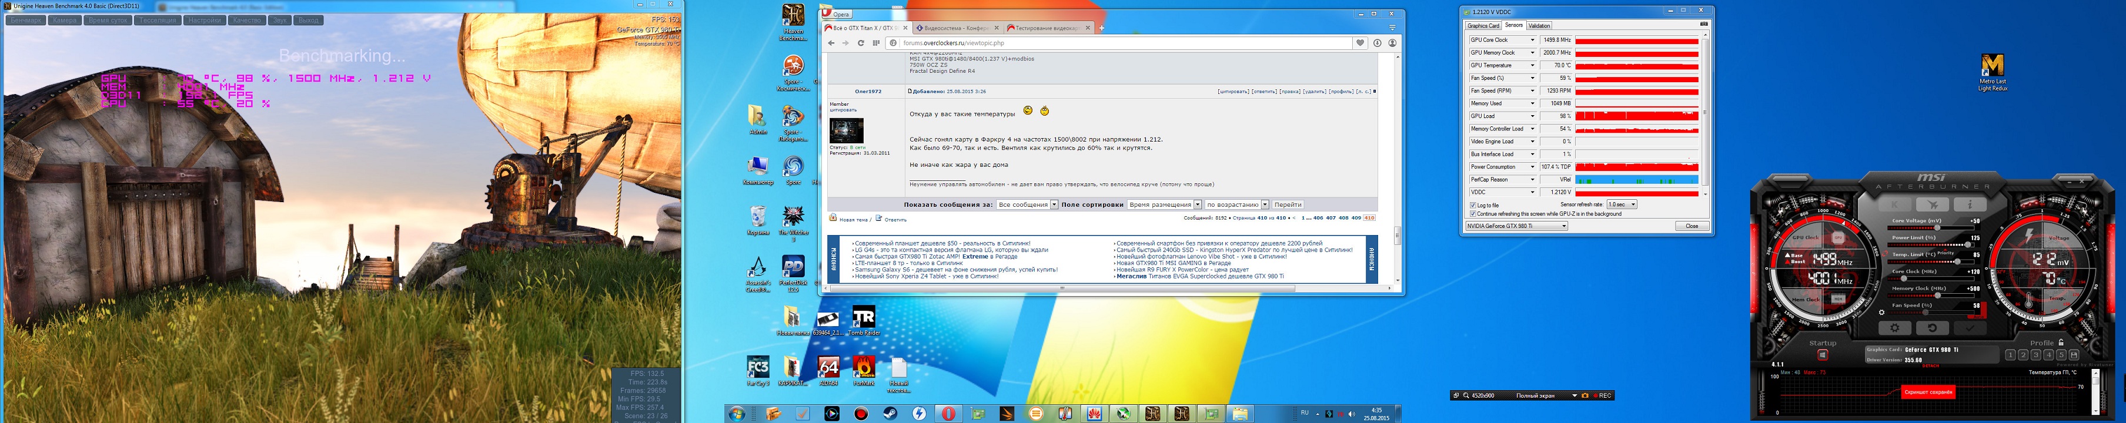The width and height of the screenshot is (2126, 423).
Task: Go back in the Opera browser
Action: pyautogui.click(x=831, y=43)
